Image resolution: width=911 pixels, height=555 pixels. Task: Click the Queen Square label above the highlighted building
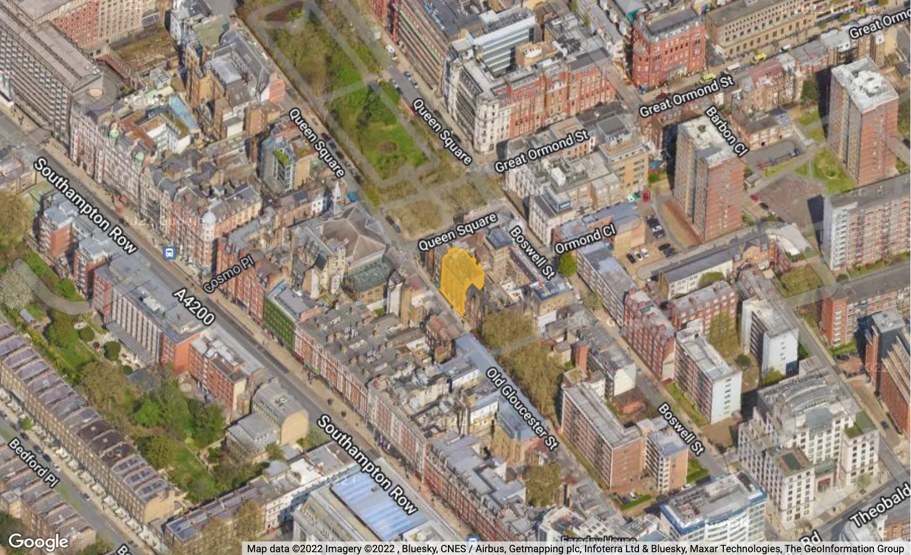click(457, 231)
